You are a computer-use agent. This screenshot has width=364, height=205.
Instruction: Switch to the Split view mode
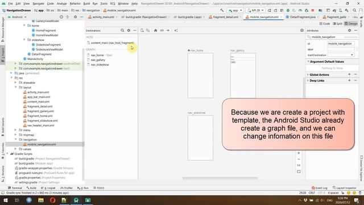point(337,24)
